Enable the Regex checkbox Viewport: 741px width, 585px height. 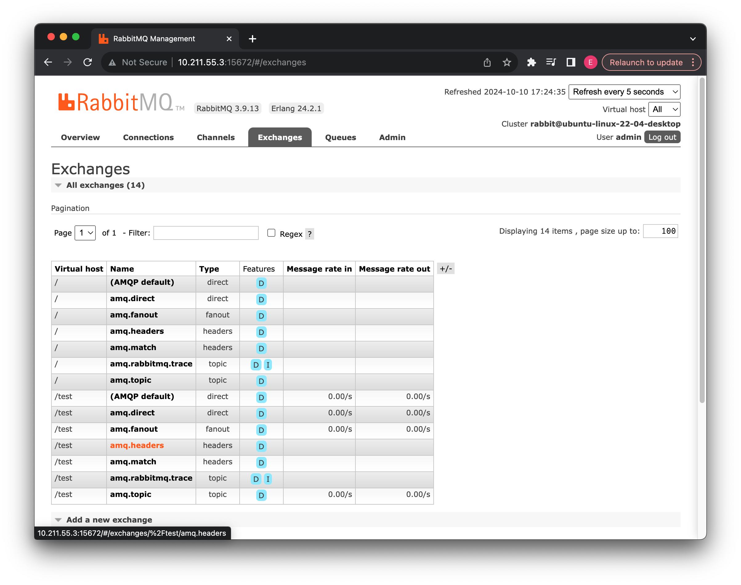271,233
